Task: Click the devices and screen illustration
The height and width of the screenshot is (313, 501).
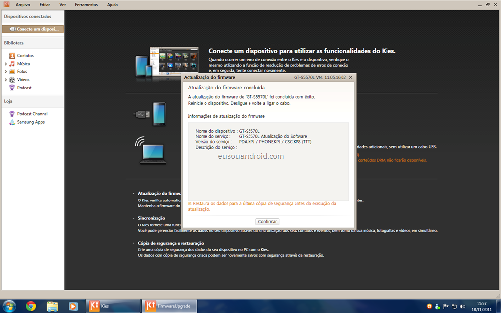Action: 166,63
